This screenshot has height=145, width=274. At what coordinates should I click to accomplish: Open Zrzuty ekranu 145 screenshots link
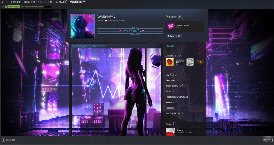pos(176,85)
